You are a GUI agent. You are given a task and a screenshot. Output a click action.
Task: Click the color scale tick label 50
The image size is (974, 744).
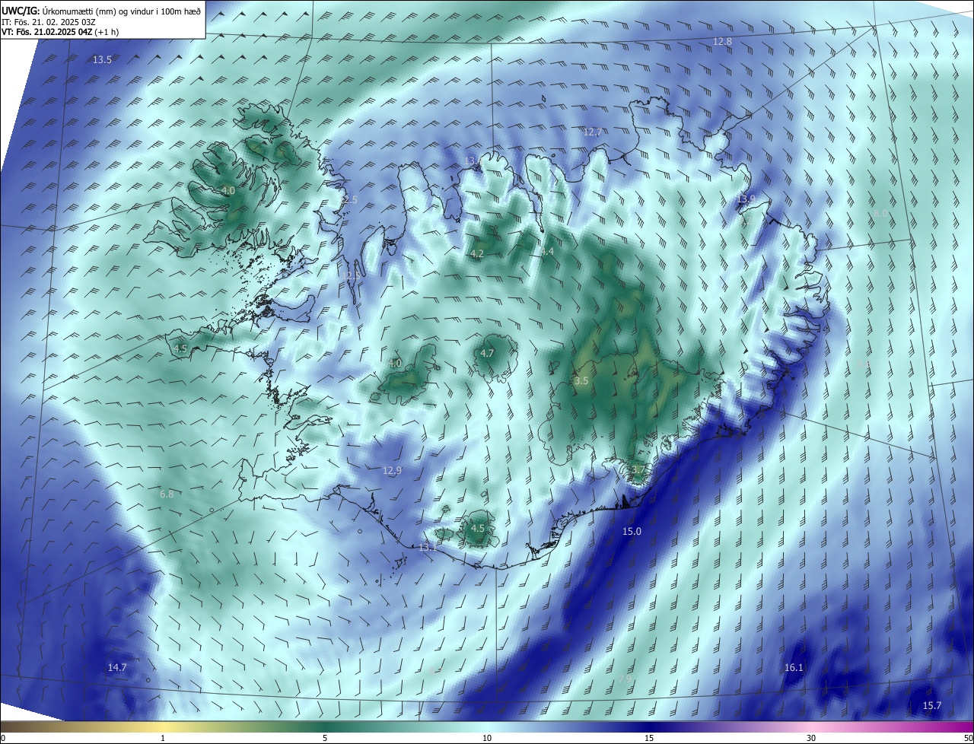point(968,738)
